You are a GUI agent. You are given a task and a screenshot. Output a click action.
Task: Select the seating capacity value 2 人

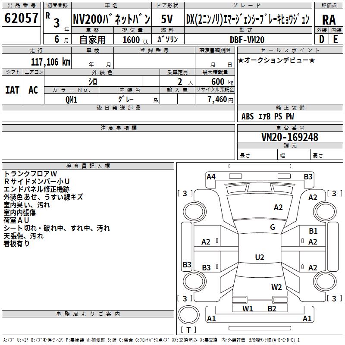click(x=185, y=82)
